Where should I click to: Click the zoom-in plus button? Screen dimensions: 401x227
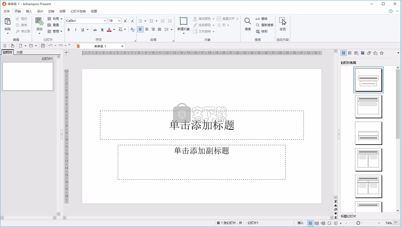[379, 223]
